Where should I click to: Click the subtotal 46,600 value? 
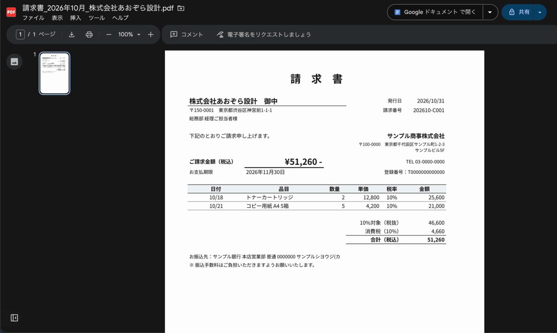tap(436, 222)
